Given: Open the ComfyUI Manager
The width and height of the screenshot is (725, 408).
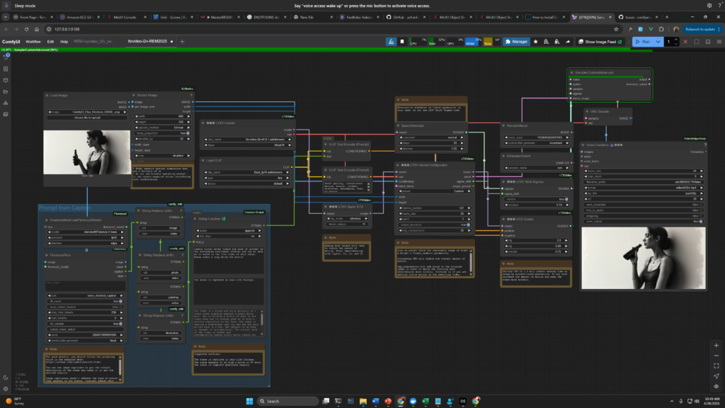Looking at the screenshot, I should click(x=516, y=42).
